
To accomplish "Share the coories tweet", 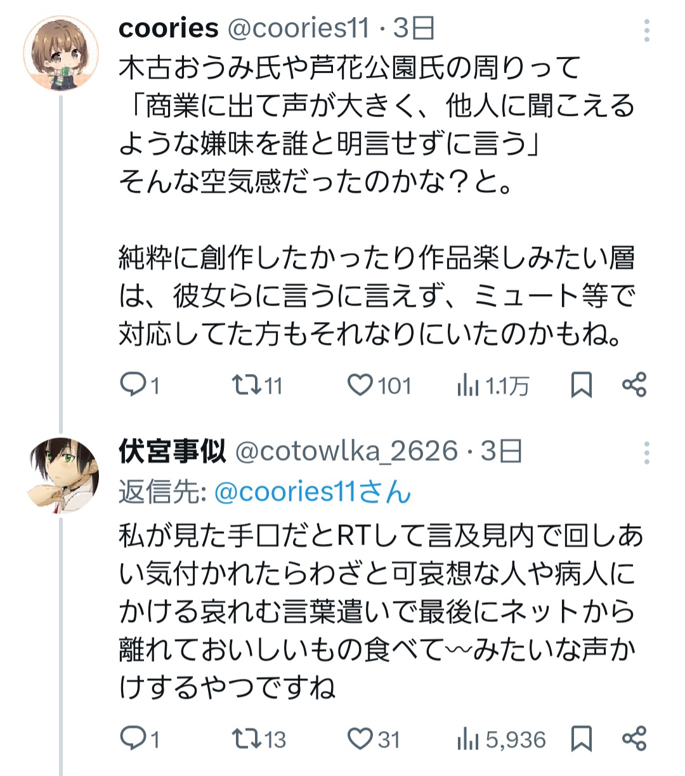I will (x=634, y=385).
